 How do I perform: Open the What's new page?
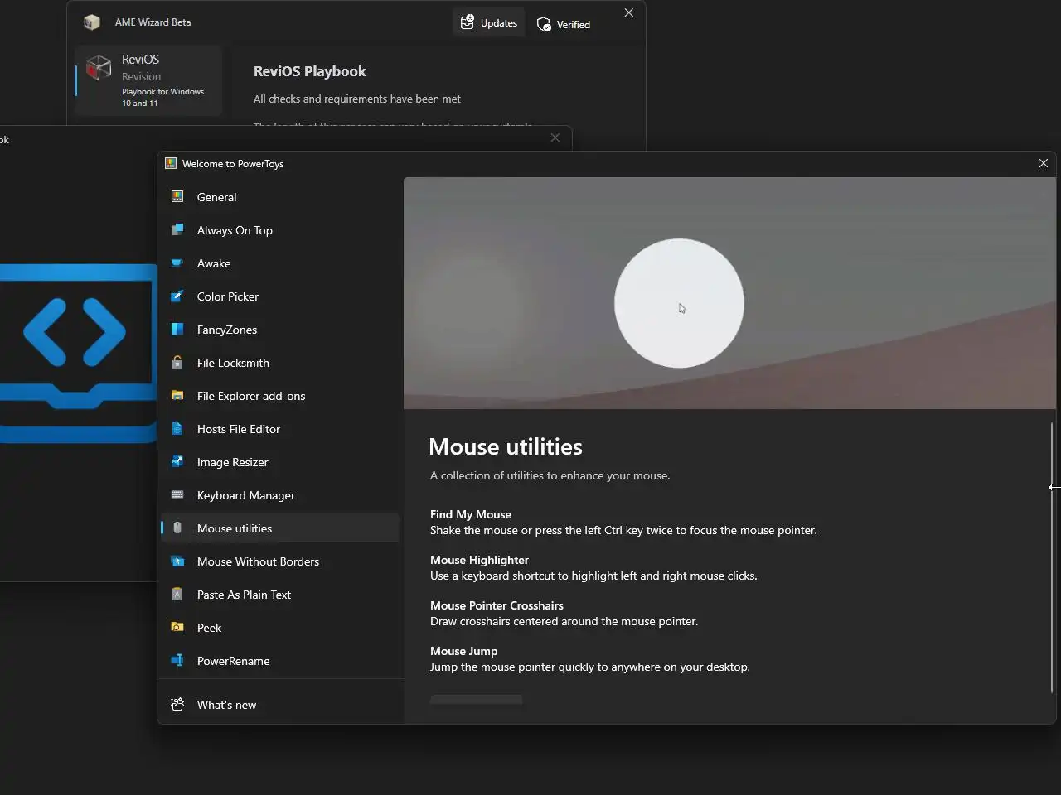(280, 705)
